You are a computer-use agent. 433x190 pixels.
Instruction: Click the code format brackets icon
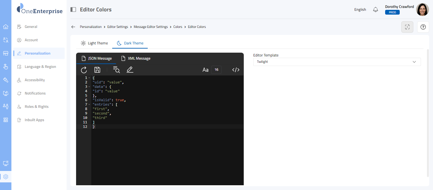click(236, 70)
